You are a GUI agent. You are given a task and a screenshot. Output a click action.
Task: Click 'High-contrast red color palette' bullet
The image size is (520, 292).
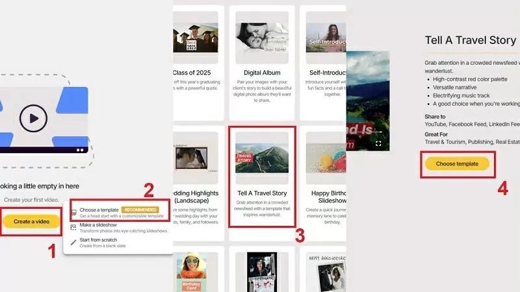[470, 79]
